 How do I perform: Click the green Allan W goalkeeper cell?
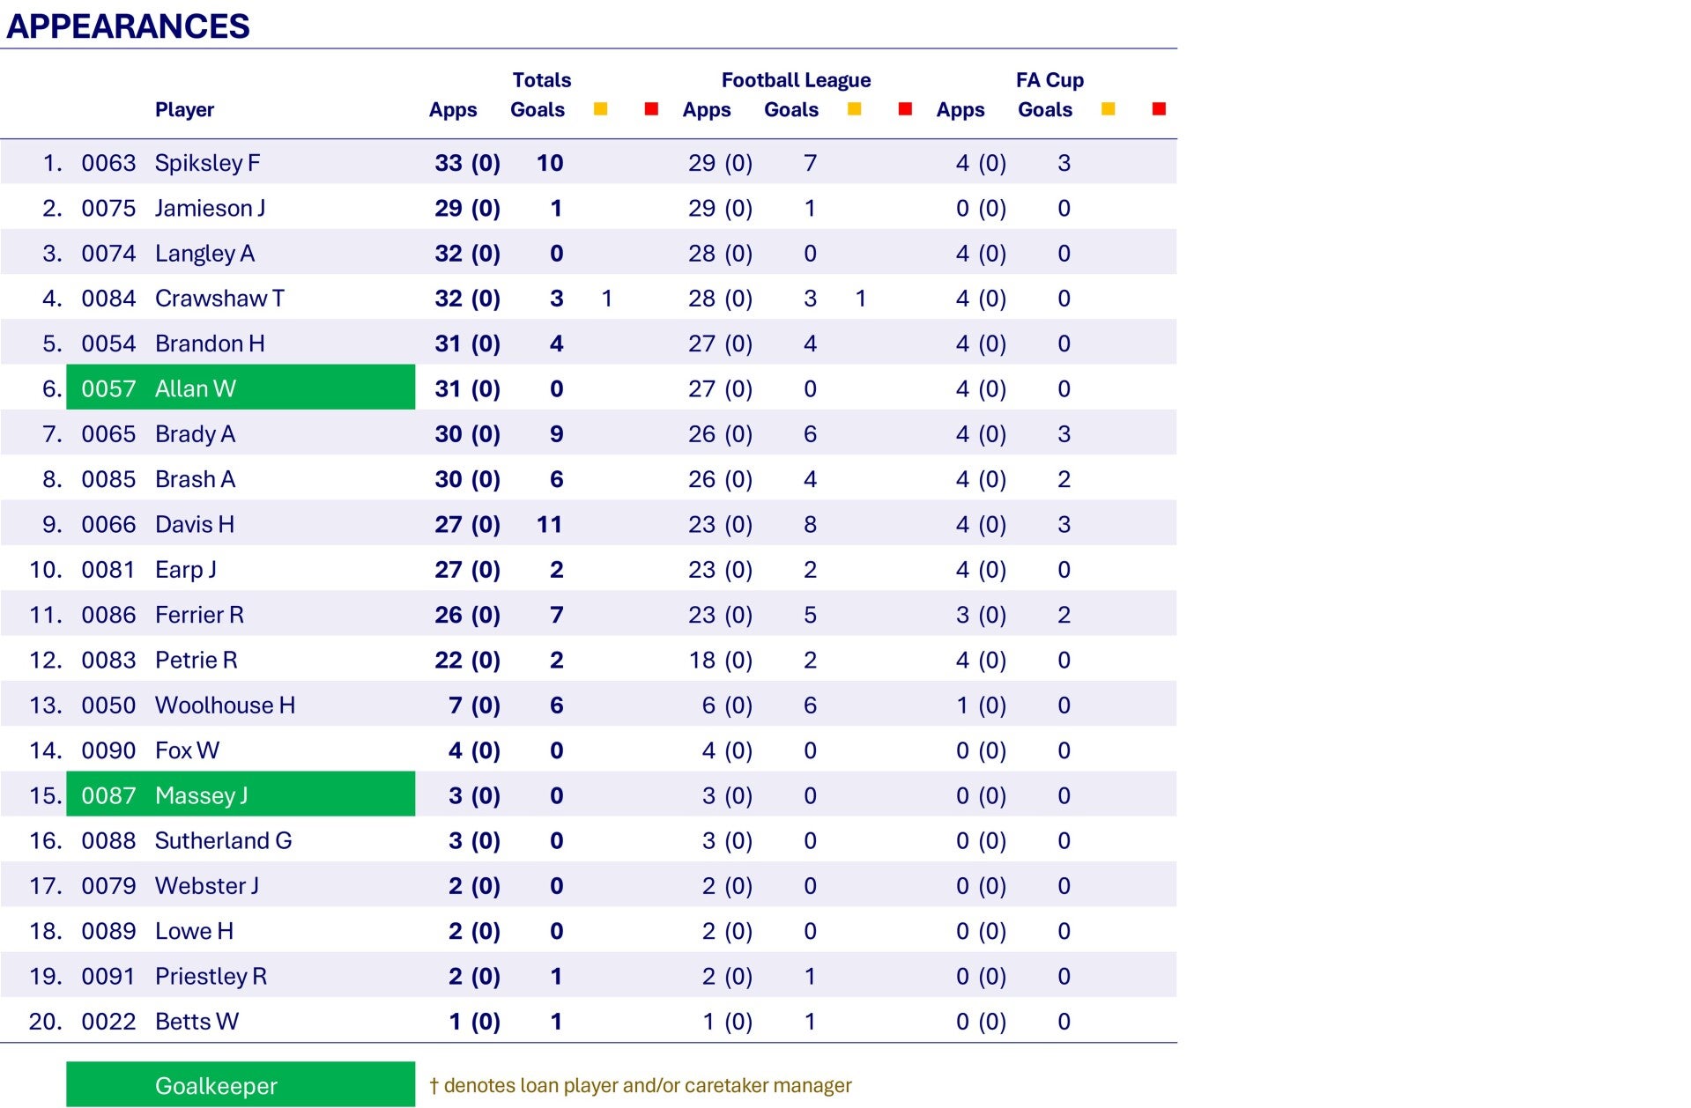241,388
